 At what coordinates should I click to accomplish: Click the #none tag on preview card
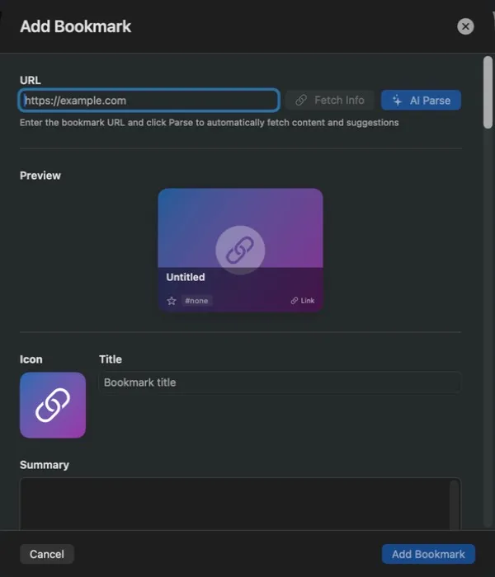(x=196, y=301)
